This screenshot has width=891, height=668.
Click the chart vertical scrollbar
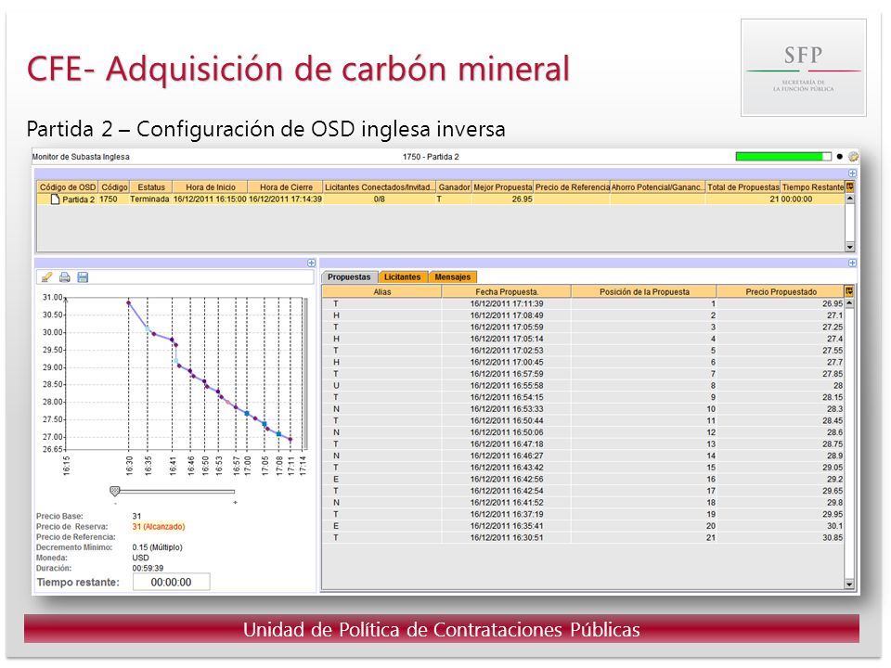[305, 373]
